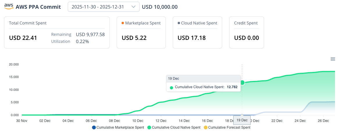This screenshot has height=133, width=342.
Task: Click the 24 Dec label on the x-axis
Action: pyautogui.click(x=300, y=120)
